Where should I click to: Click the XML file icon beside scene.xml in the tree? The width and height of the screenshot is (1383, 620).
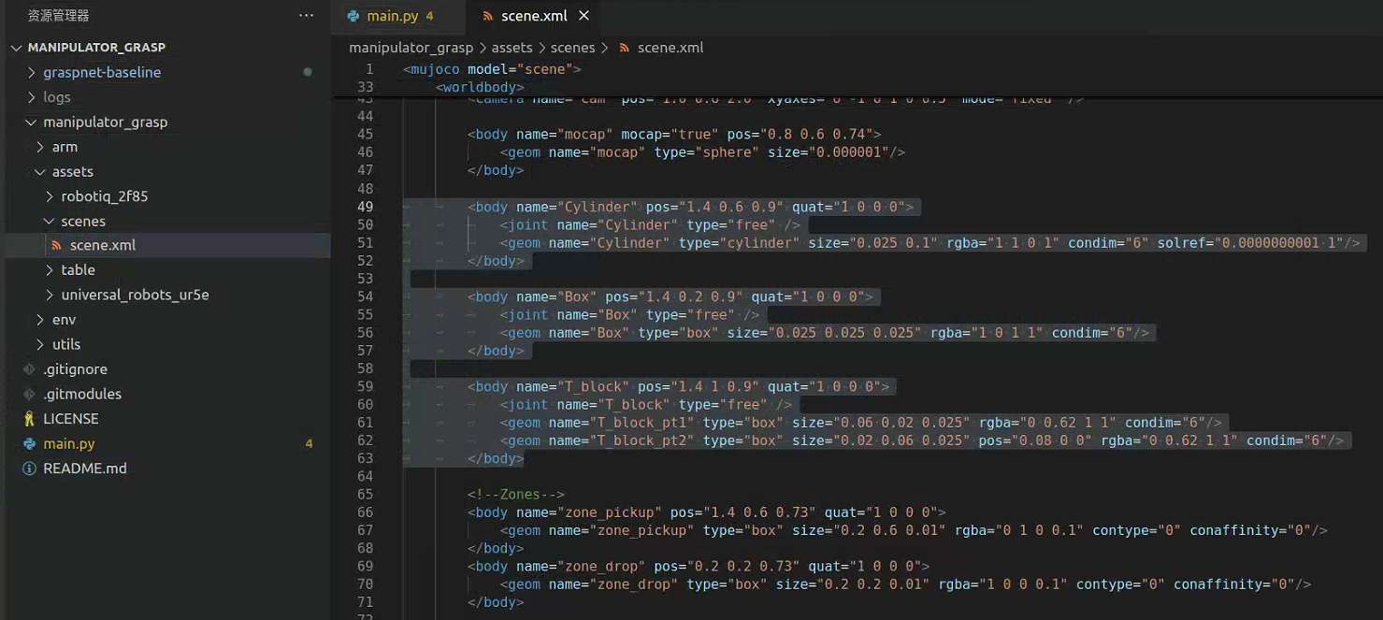[56, 245]
